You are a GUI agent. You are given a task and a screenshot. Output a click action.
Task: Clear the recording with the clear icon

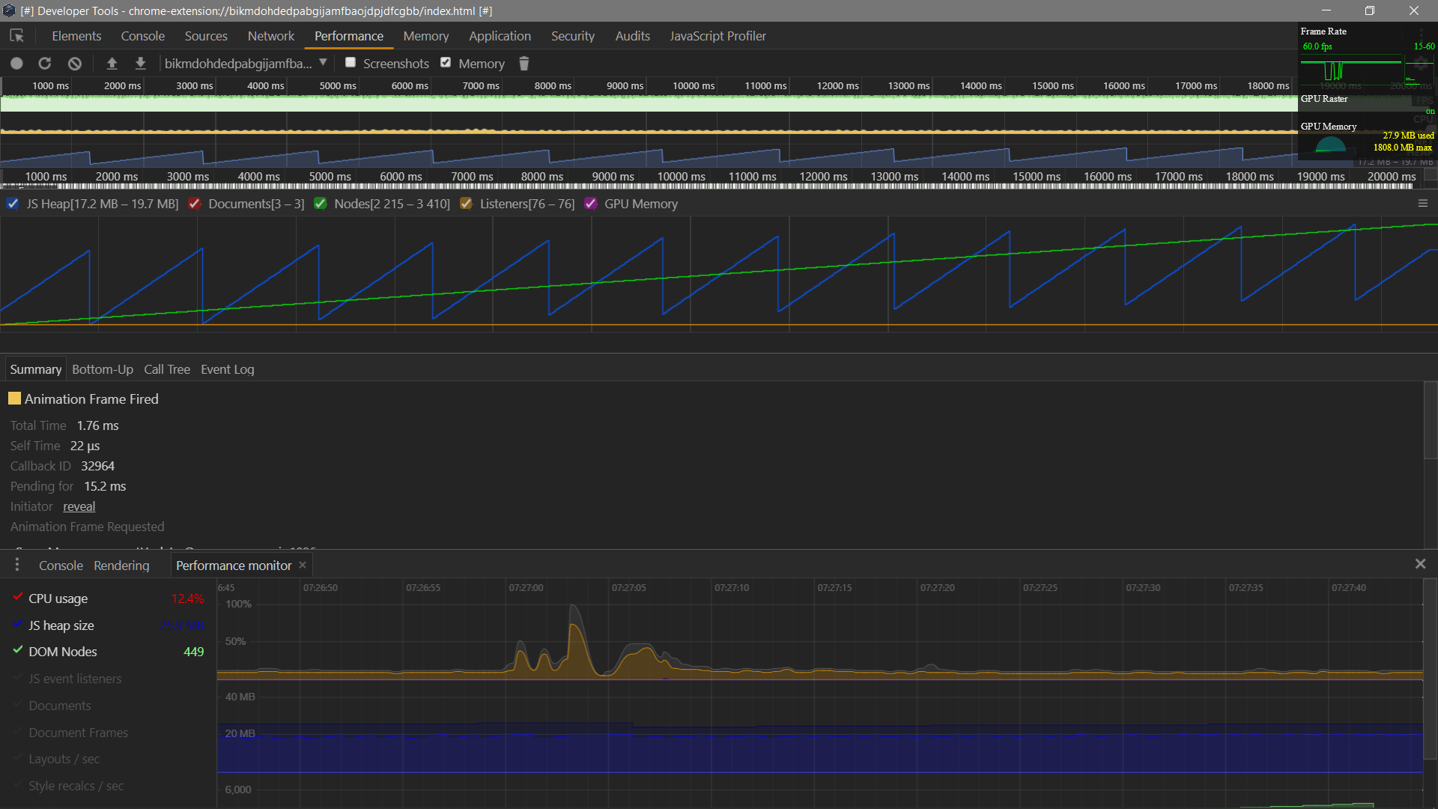(74, 64)
